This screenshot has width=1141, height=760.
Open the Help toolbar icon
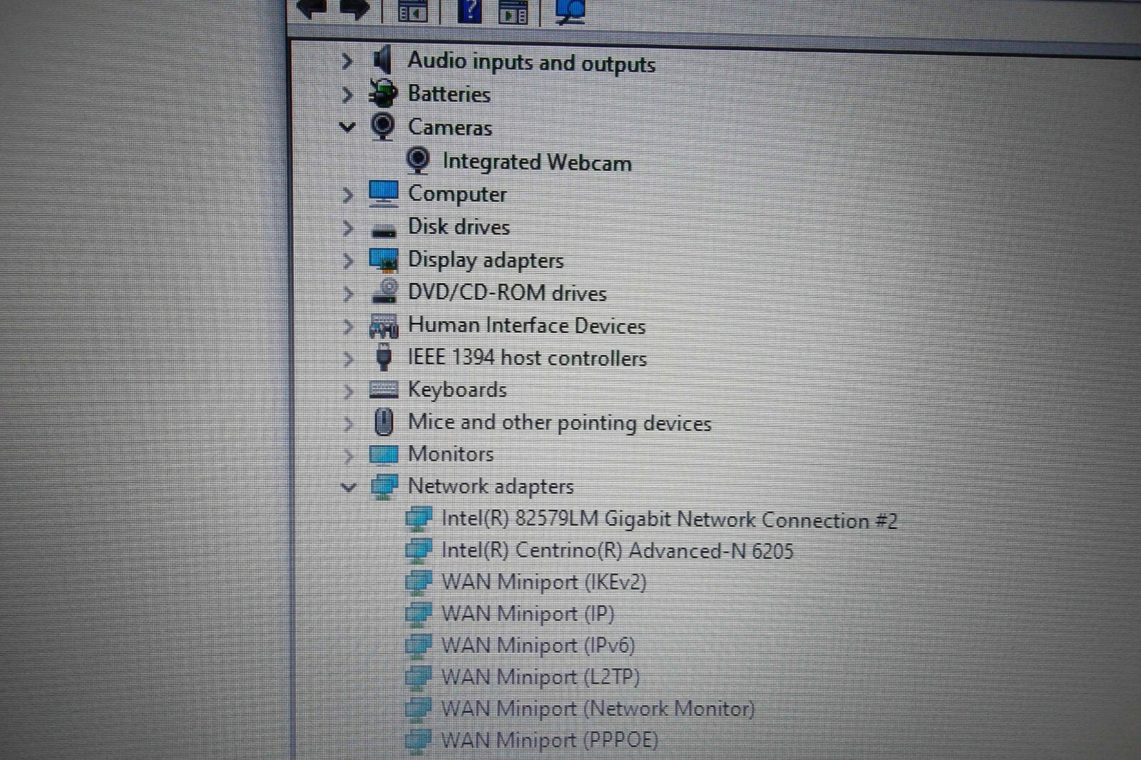click(469, 11)
